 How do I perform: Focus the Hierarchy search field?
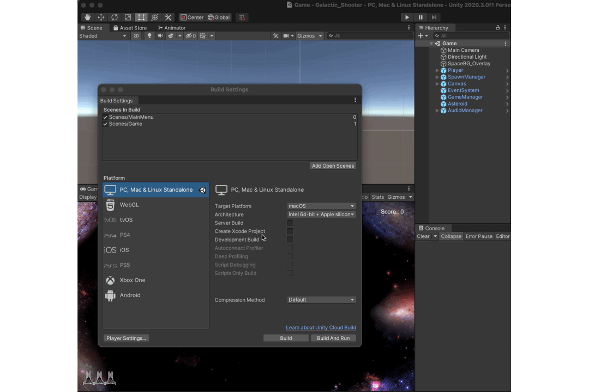(471, 35)
